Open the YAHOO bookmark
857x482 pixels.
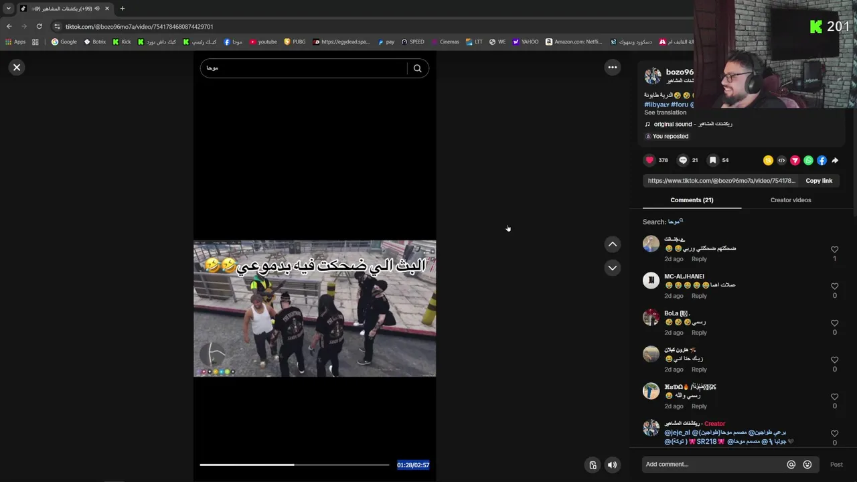point(526,42)
